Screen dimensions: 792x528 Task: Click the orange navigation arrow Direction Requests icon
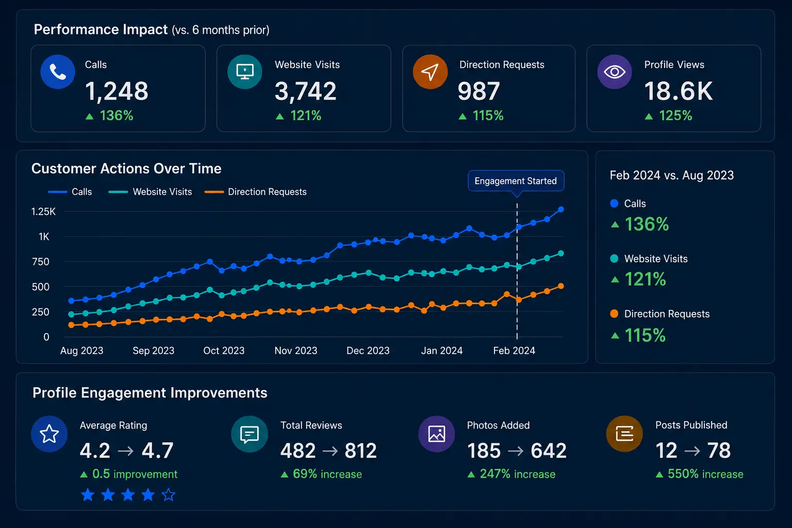pyautogui.click(x=430, y=72)
